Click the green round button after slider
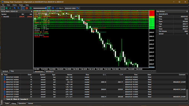Image resolution: width=189 pixels, height=106 pixels. [x=49, y=8]
